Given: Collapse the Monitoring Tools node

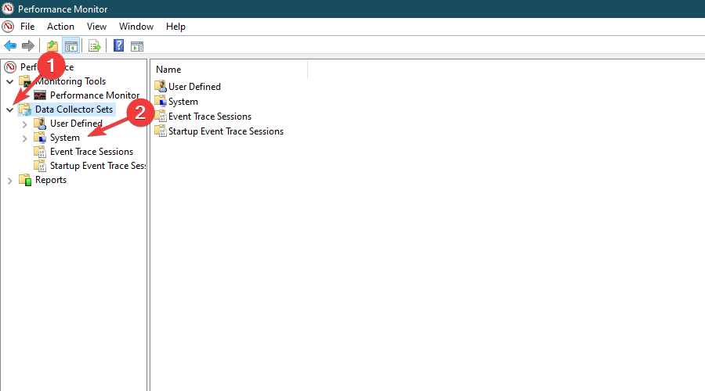Looking at the screenshot, I should [9, 81].
